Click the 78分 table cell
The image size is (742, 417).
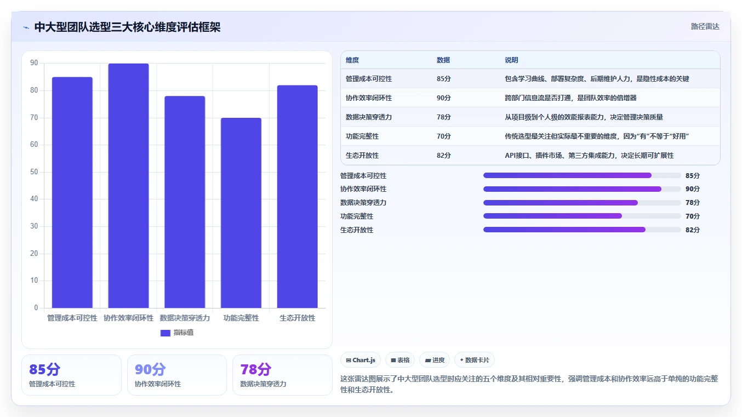pos(444,117)
